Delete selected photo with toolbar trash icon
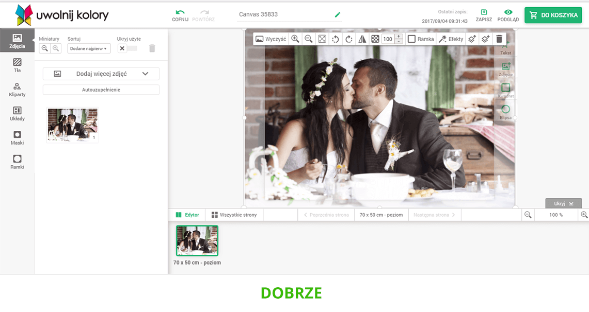The width and height of the screenshot is (589, 312). (499, 39)
